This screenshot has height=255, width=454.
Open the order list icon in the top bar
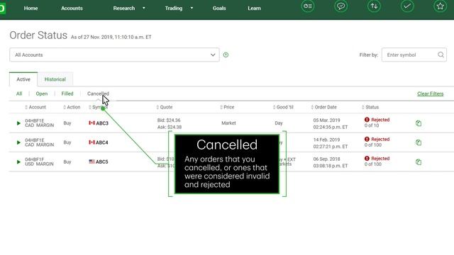point(307,6)
